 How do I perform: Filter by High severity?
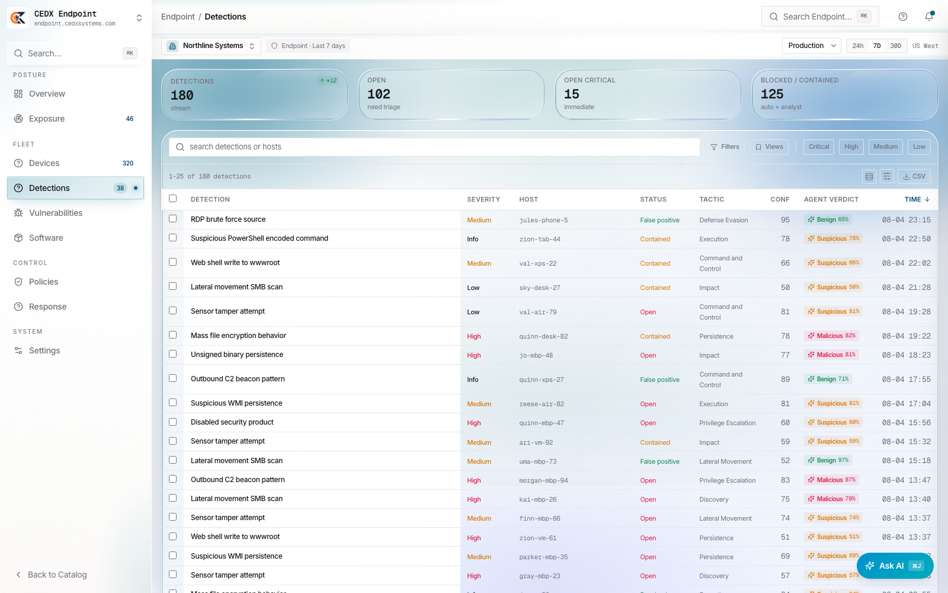851,147
